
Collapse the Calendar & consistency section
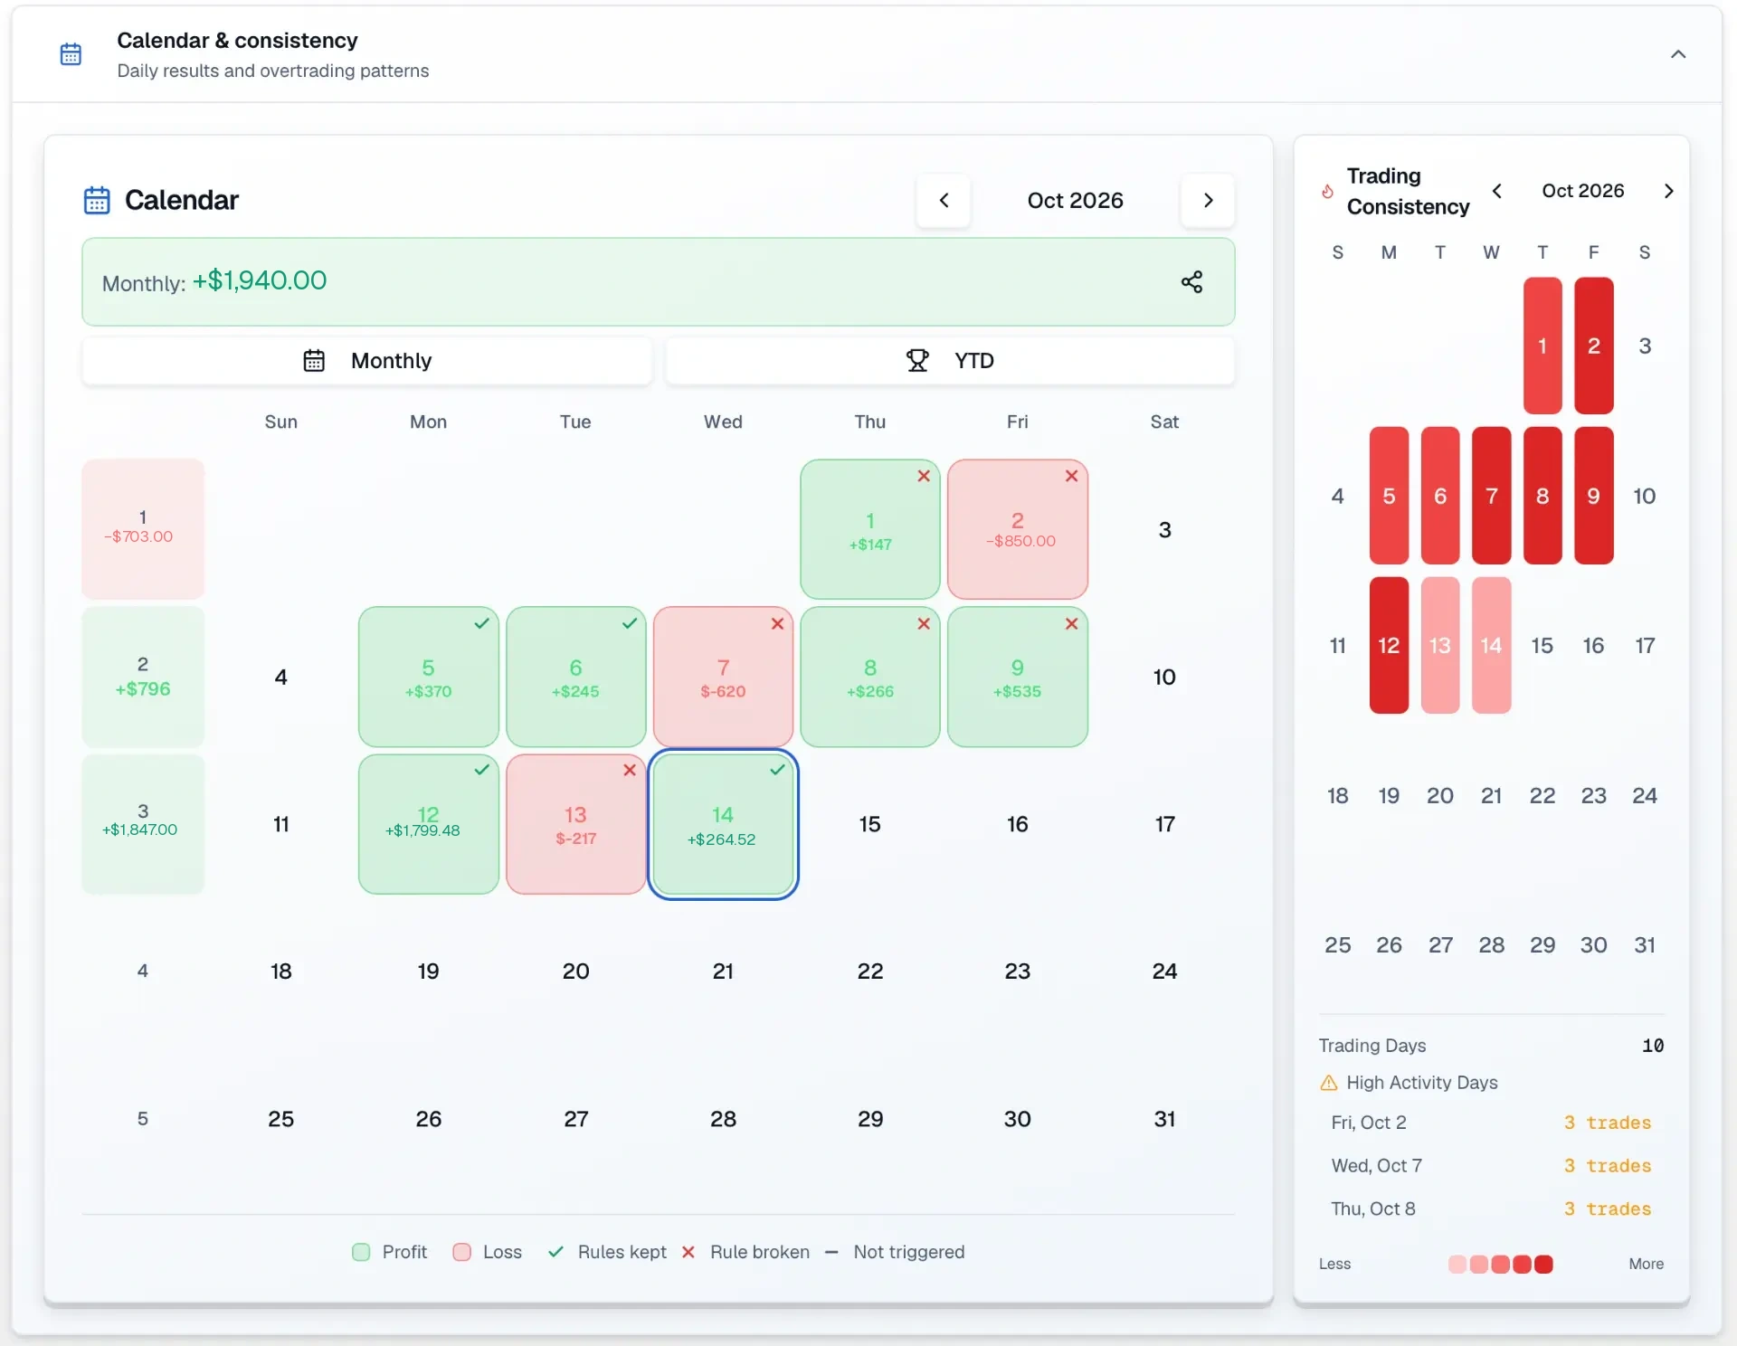[x=1677, y=54]
